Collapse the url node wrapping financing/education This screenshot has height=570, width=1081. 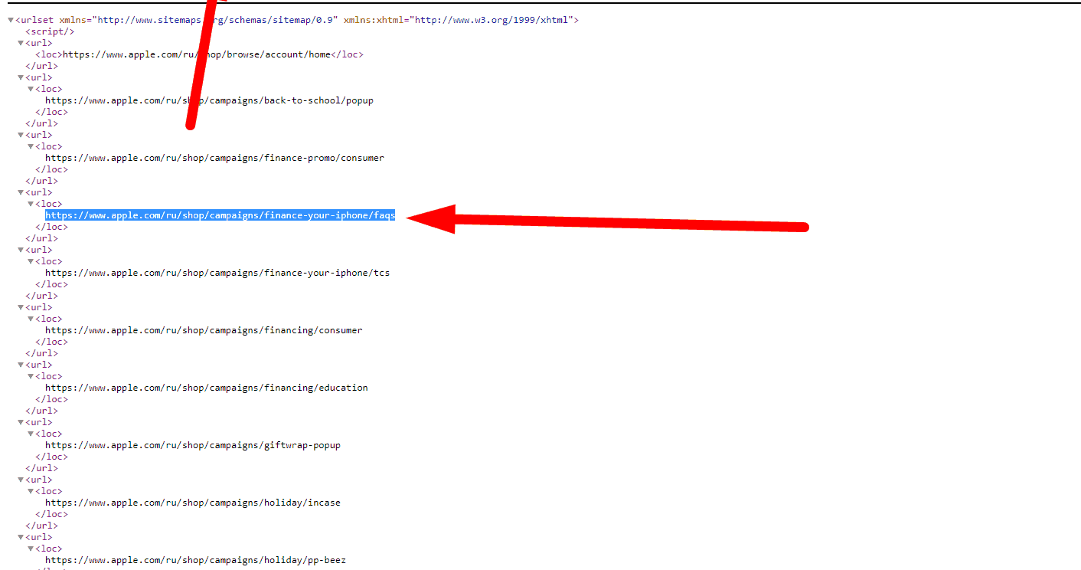tap(21, 365)
